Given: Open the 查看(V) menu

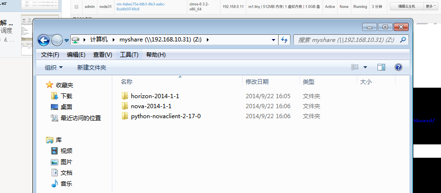Looking at the screenshot, I should click(102, 55).
